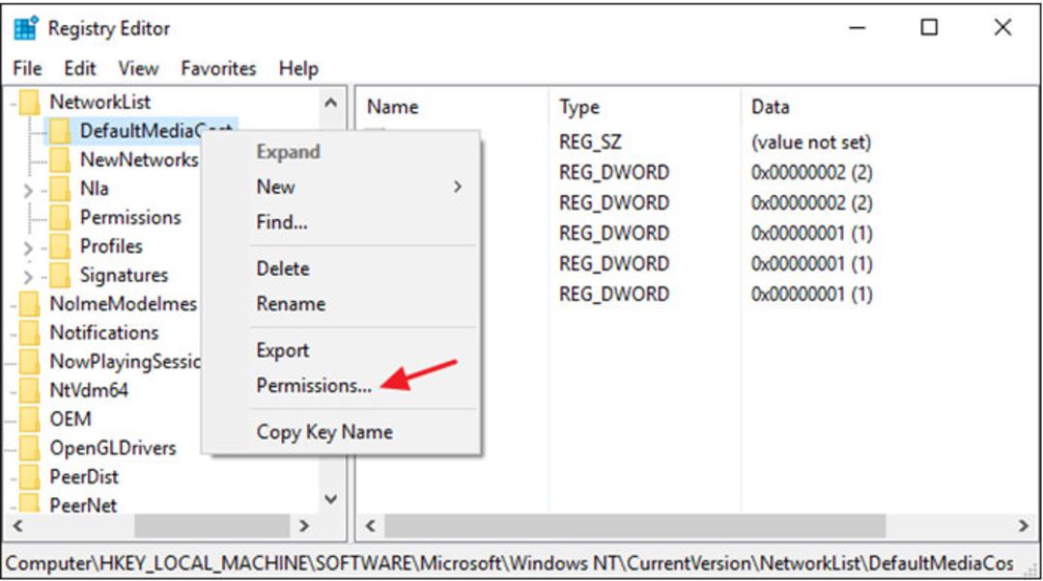
Task: Click the Registry Editor app icon in title bar
Action: (x=26, y=29)
